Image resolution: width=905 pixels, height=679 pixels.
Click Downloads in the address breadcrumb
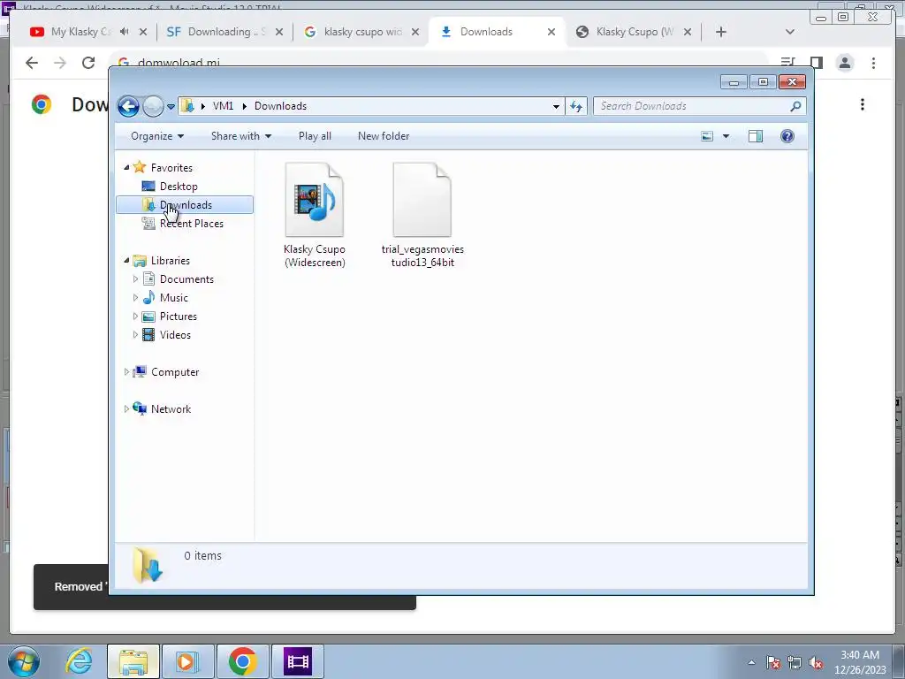point(280,106)
